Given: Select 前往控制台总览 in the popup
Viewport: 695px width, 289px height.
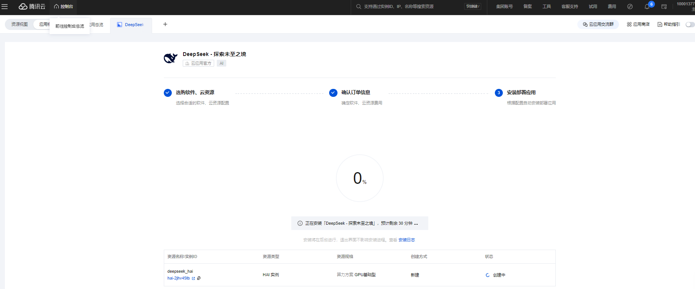Looking at the screenshot, I should pos(70,26).
